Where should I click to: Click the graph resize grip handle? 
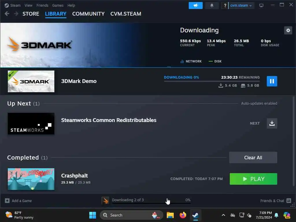click(169, 67)
